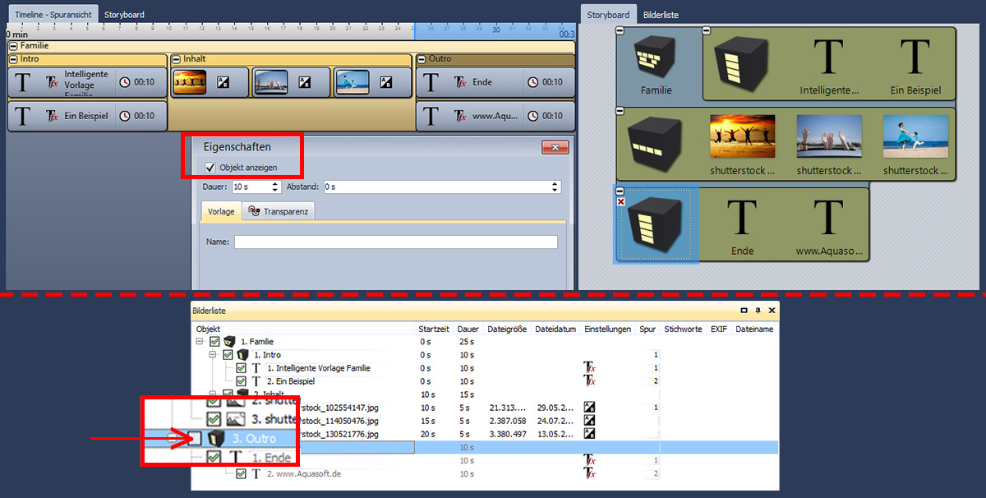The image size is (986, 498).
Task: Collapse the Intro chapter in the timeline
Action: click(x=13, y=59)
